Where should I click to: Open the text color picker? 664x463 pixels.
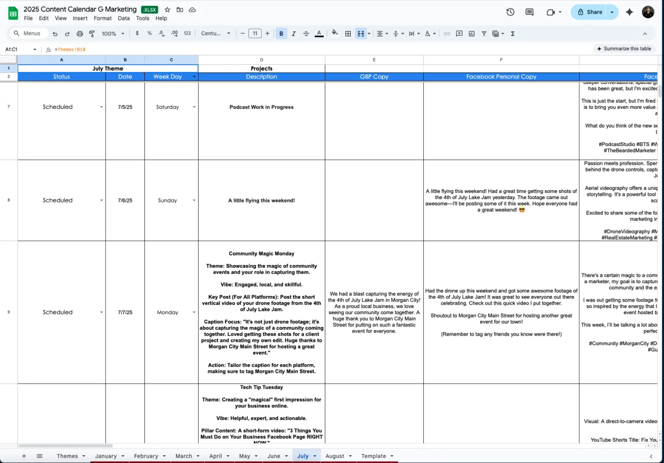(x=319, y=34)
